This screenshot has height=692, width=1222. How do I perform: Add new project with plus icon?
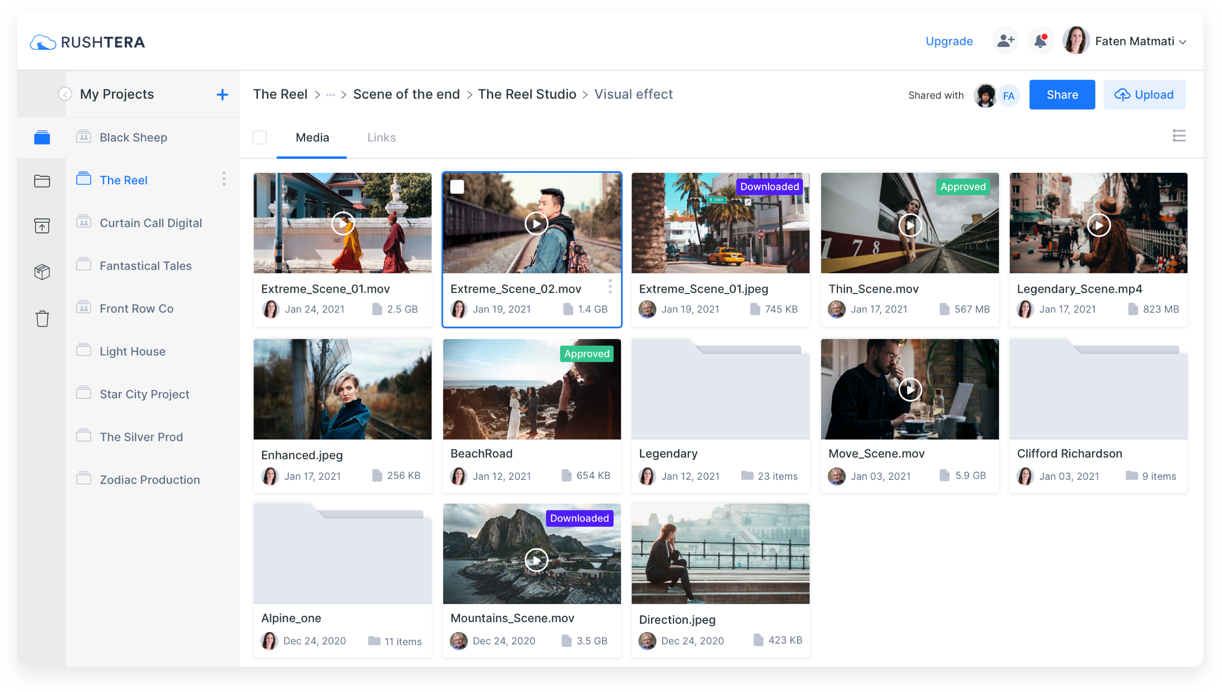[x=222, y=95]
